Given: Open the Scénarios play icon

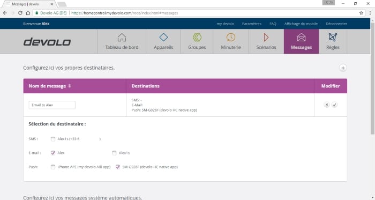Looking at the screenshot, I should [266, 38].
